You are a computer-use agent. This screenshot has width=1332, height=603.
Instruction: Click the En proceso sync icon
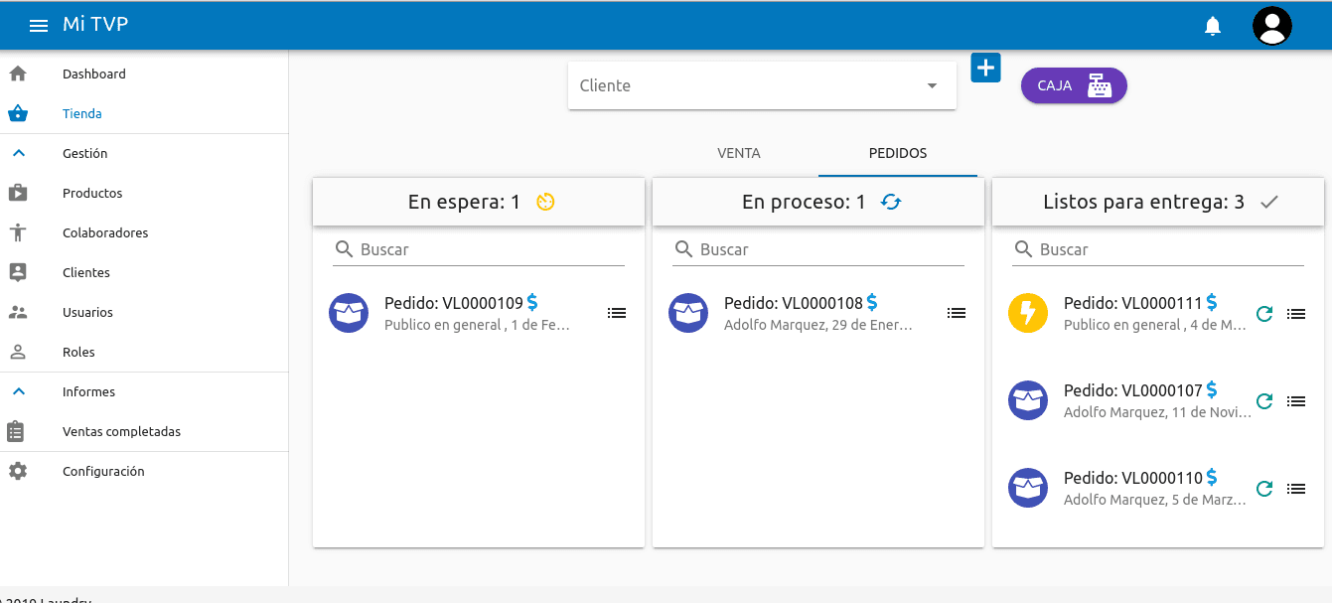(891, 202)
